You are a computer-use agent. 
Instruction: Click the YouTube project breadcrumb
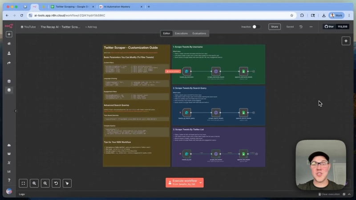(x=28, y=27)
